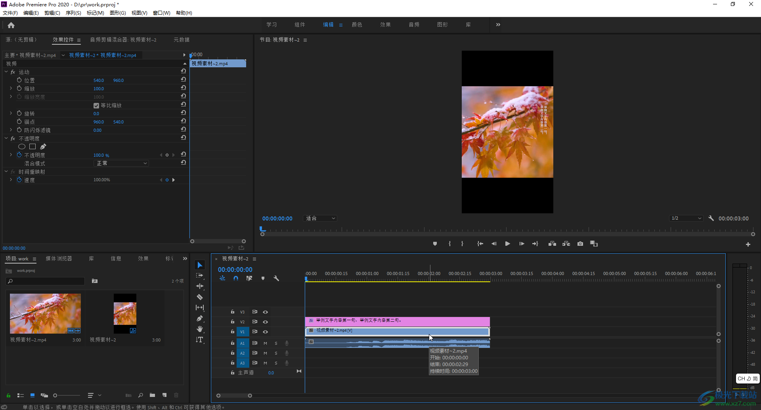The width and height of the screenshot is (761, 410).
Task: Select the Selection tool arrow
Action: 200,265
